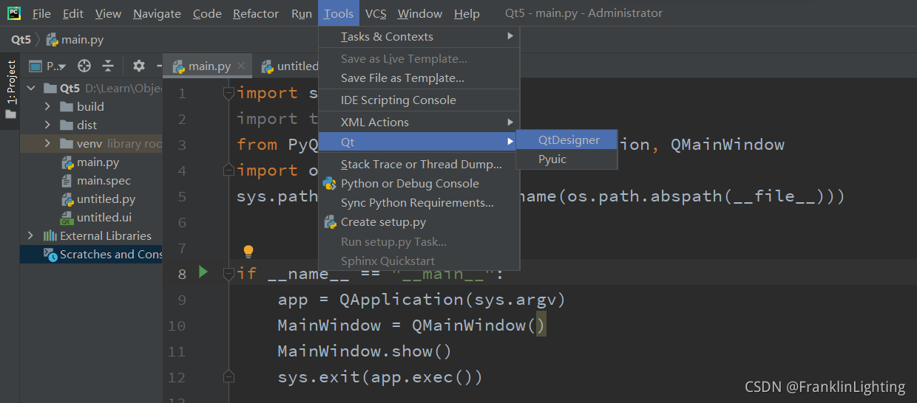Choose Save File as Template
This screenshot has width=917, height=403.
(419, 77)
